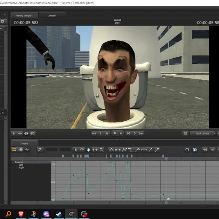This screenshot has height=219, width=219.
Task: Click the playhead marker on timeline ruler
Action: 166,158
